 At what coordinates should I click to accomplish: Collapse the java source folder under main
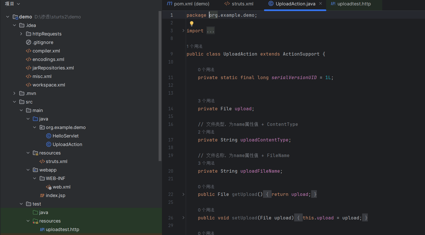(28, 119)
